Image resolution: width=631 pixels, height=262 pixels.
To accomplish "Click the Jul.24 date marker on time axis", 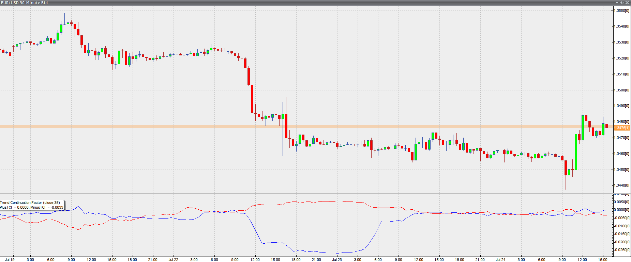I will pos(500,260).
